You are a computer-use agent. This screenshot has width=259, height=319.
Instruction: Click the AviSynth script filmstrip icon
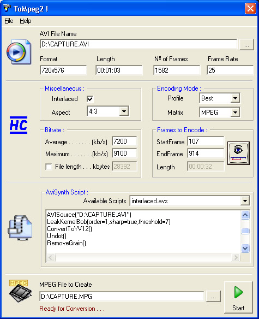20,228
